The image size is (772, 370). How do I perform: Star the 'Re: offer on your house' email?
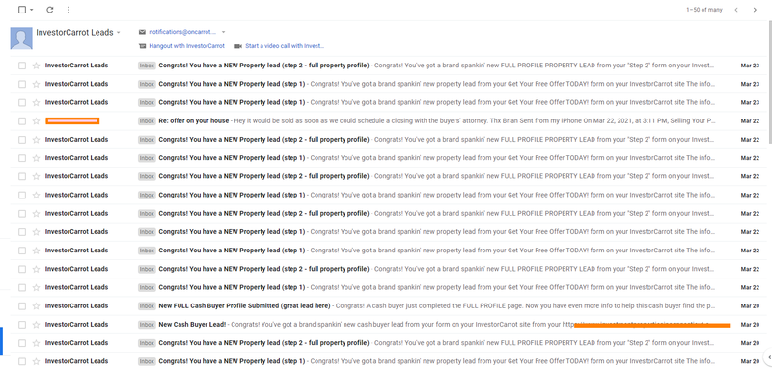[36, 120]
